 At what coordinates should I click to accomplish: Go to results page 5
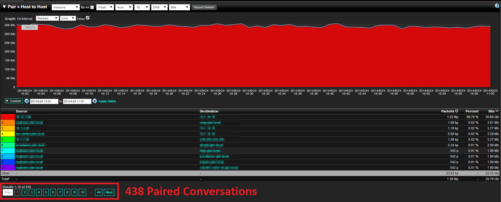[x=46, y=192]
